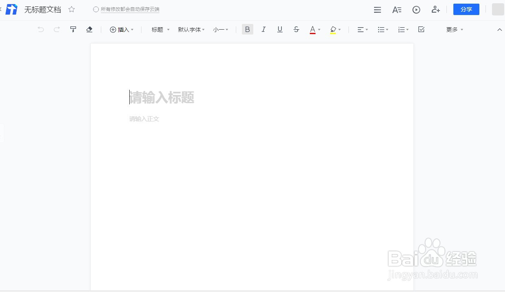Open the 插入 insert menu

(122, 30)
